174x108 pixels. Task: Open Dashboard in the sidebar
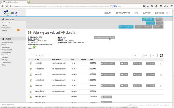point(6,23)
